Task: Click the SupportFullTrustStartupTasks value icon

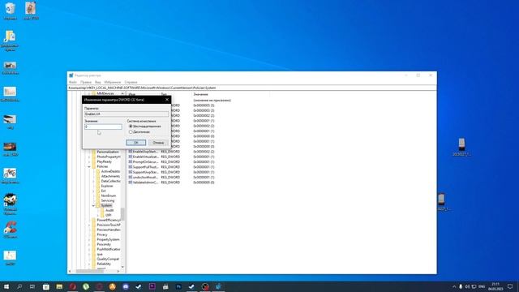Action: click(x=131, y=167)
